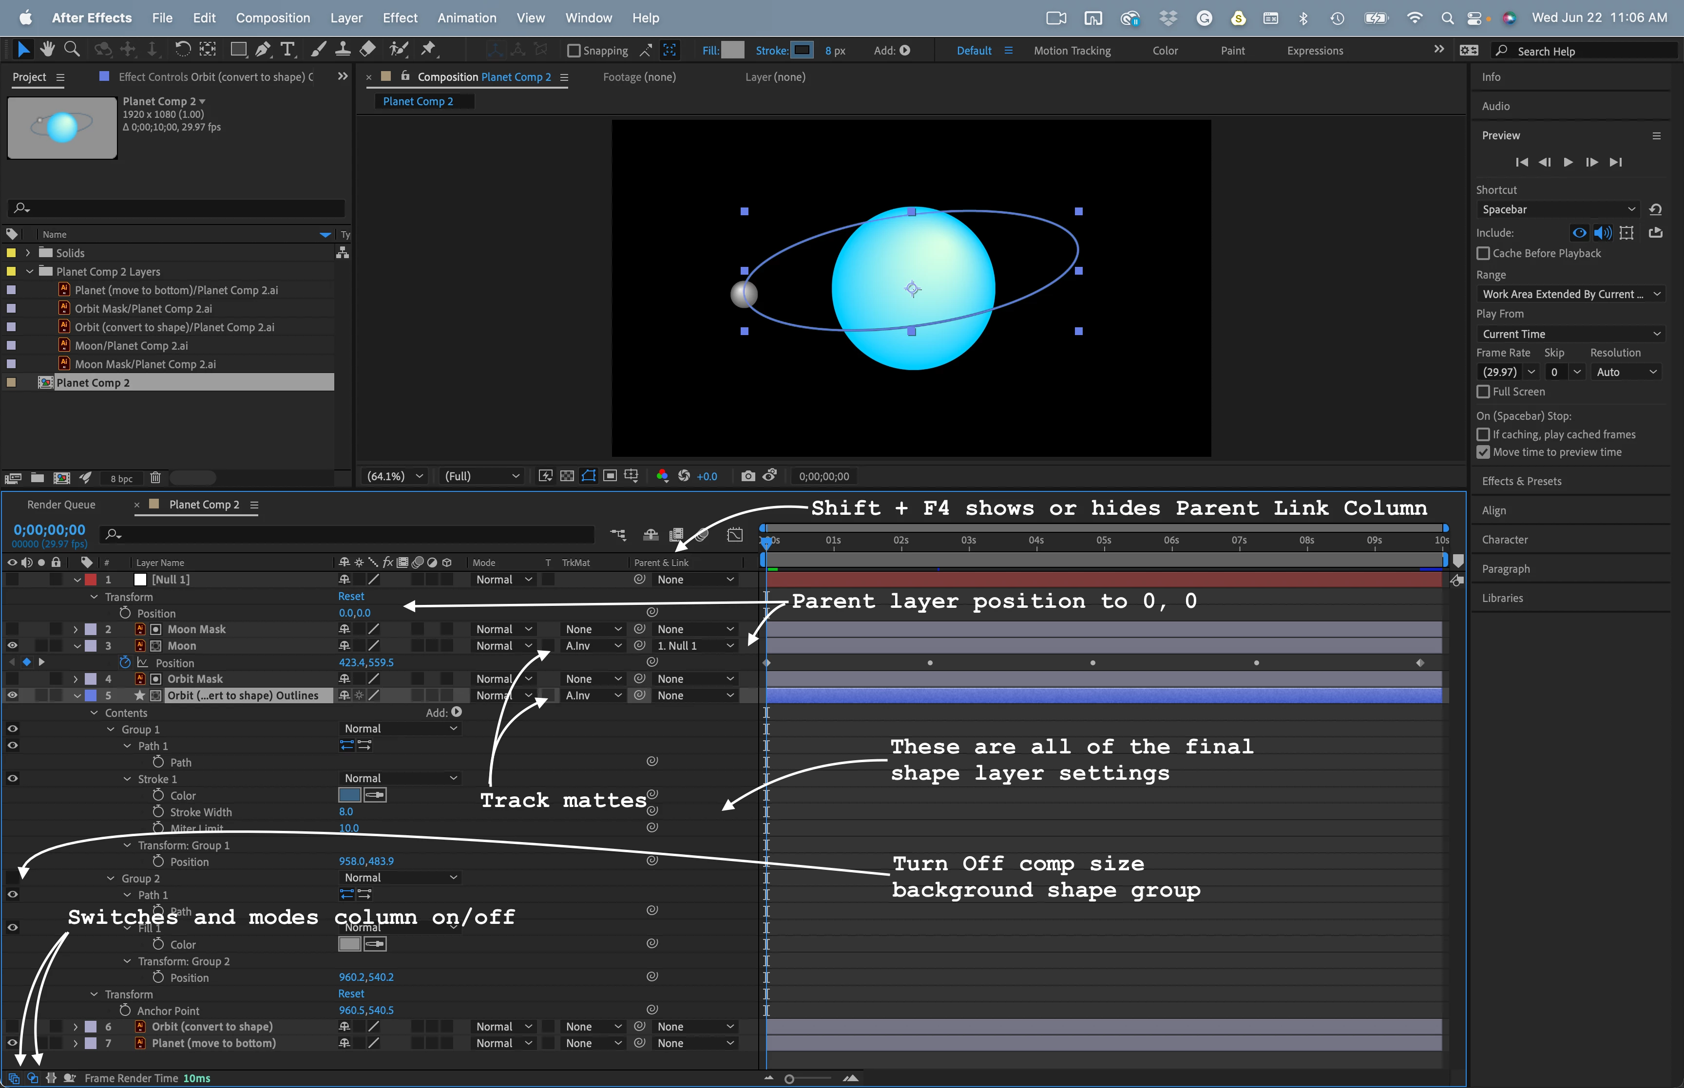The image size is (1684, 1088).
Task: Play the preview with Play button
Action: click(1568, 162)
